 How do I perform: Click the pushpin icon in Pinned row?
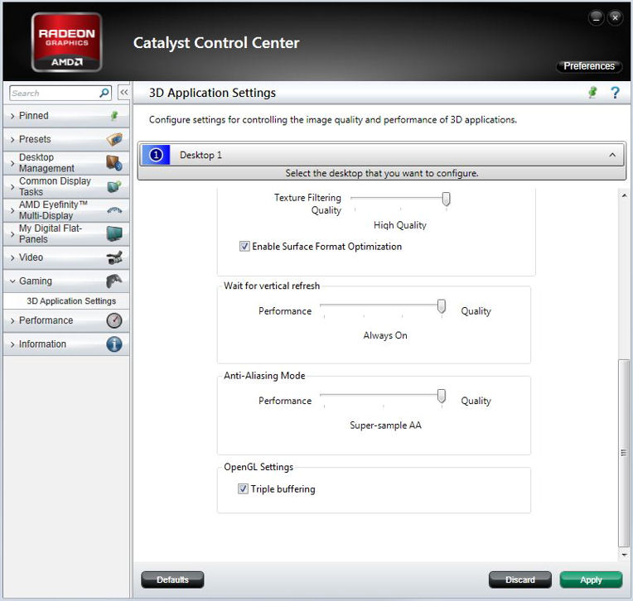coord(114,116)
